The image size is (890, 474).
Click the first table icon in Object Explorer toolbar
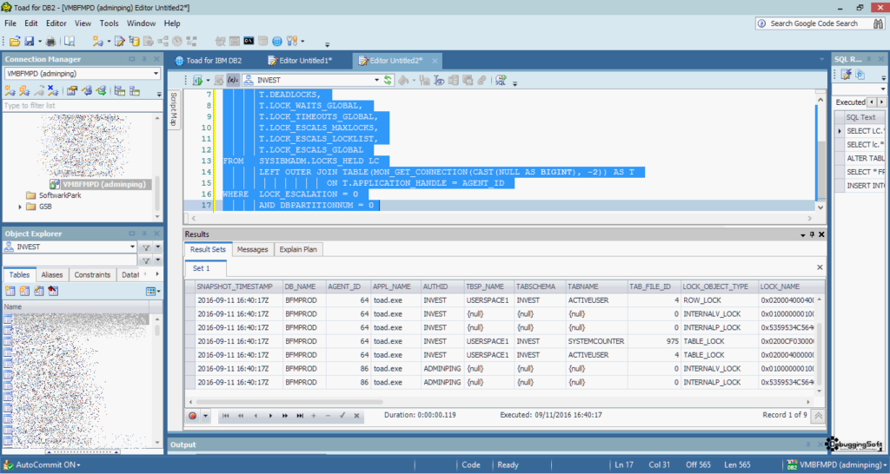point(10,291)
